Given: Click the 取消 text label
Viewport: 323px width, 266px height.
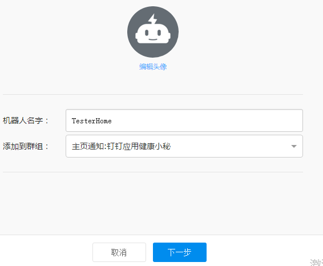Looking at the screenshot, I should 119,253.
